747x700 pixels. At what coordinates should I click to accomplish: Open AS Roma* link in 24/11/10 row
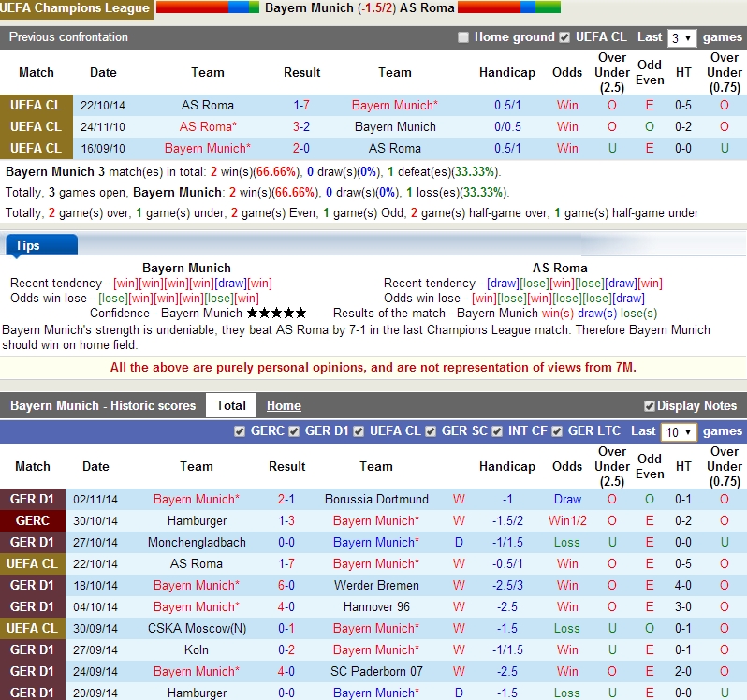click(208, 126)
